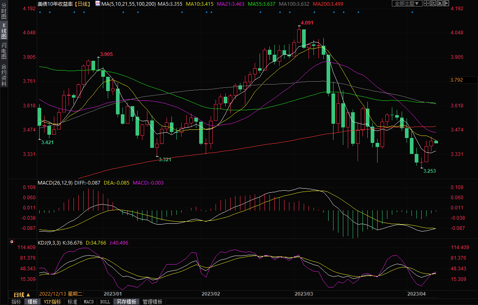This screenshot has width=478, height=305.
Task: Select the K线图 tab in left sidebar
Action: click(x=4, y=33)
